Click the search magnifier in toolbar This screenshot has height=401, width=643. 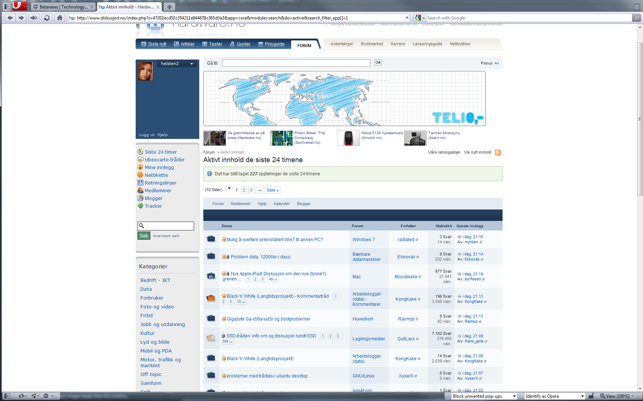click(636, 18)
